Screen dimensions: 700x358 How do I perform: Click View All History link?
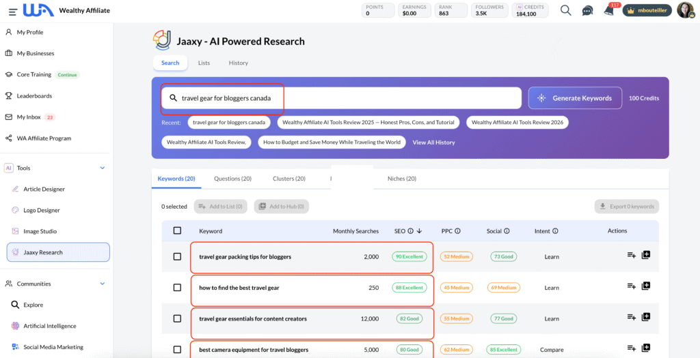click(x=433, y=143)
